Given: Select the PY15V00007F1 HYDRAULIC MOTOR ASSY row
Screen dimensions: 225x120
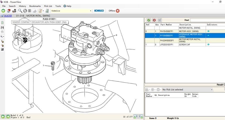Looking at the screenshot, I should [x=185, y=35].
